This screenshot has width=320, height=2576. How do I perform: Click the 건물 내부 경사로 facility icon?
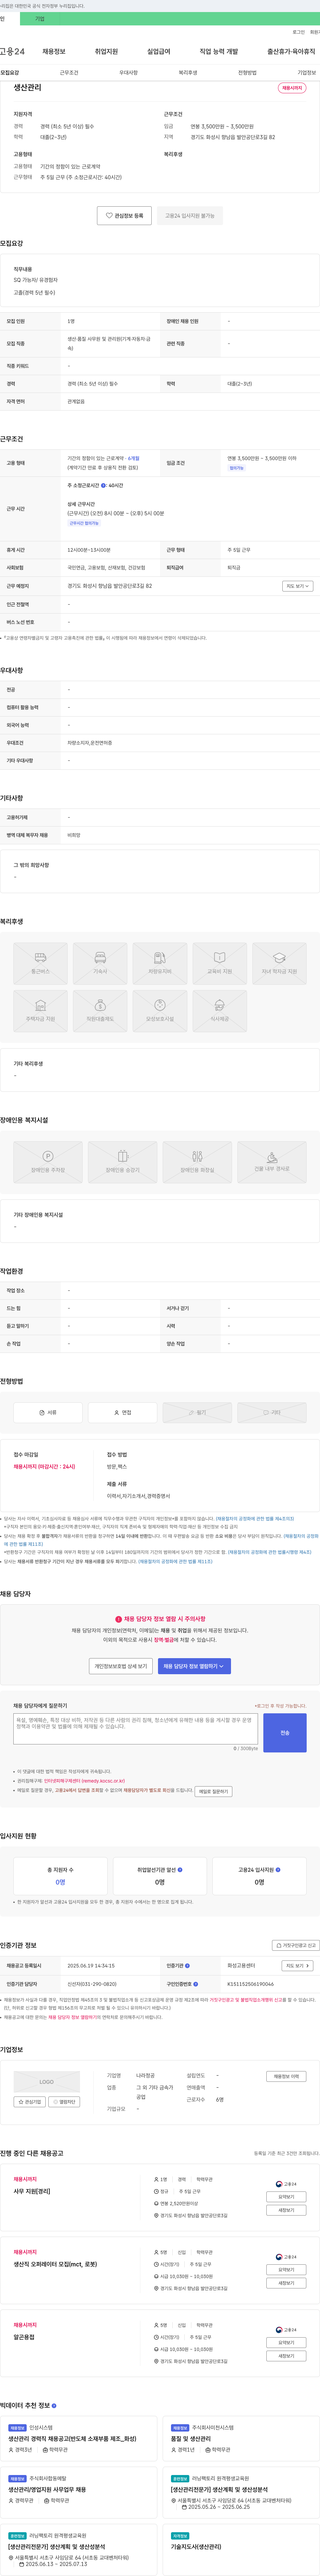coord(272,1161)
